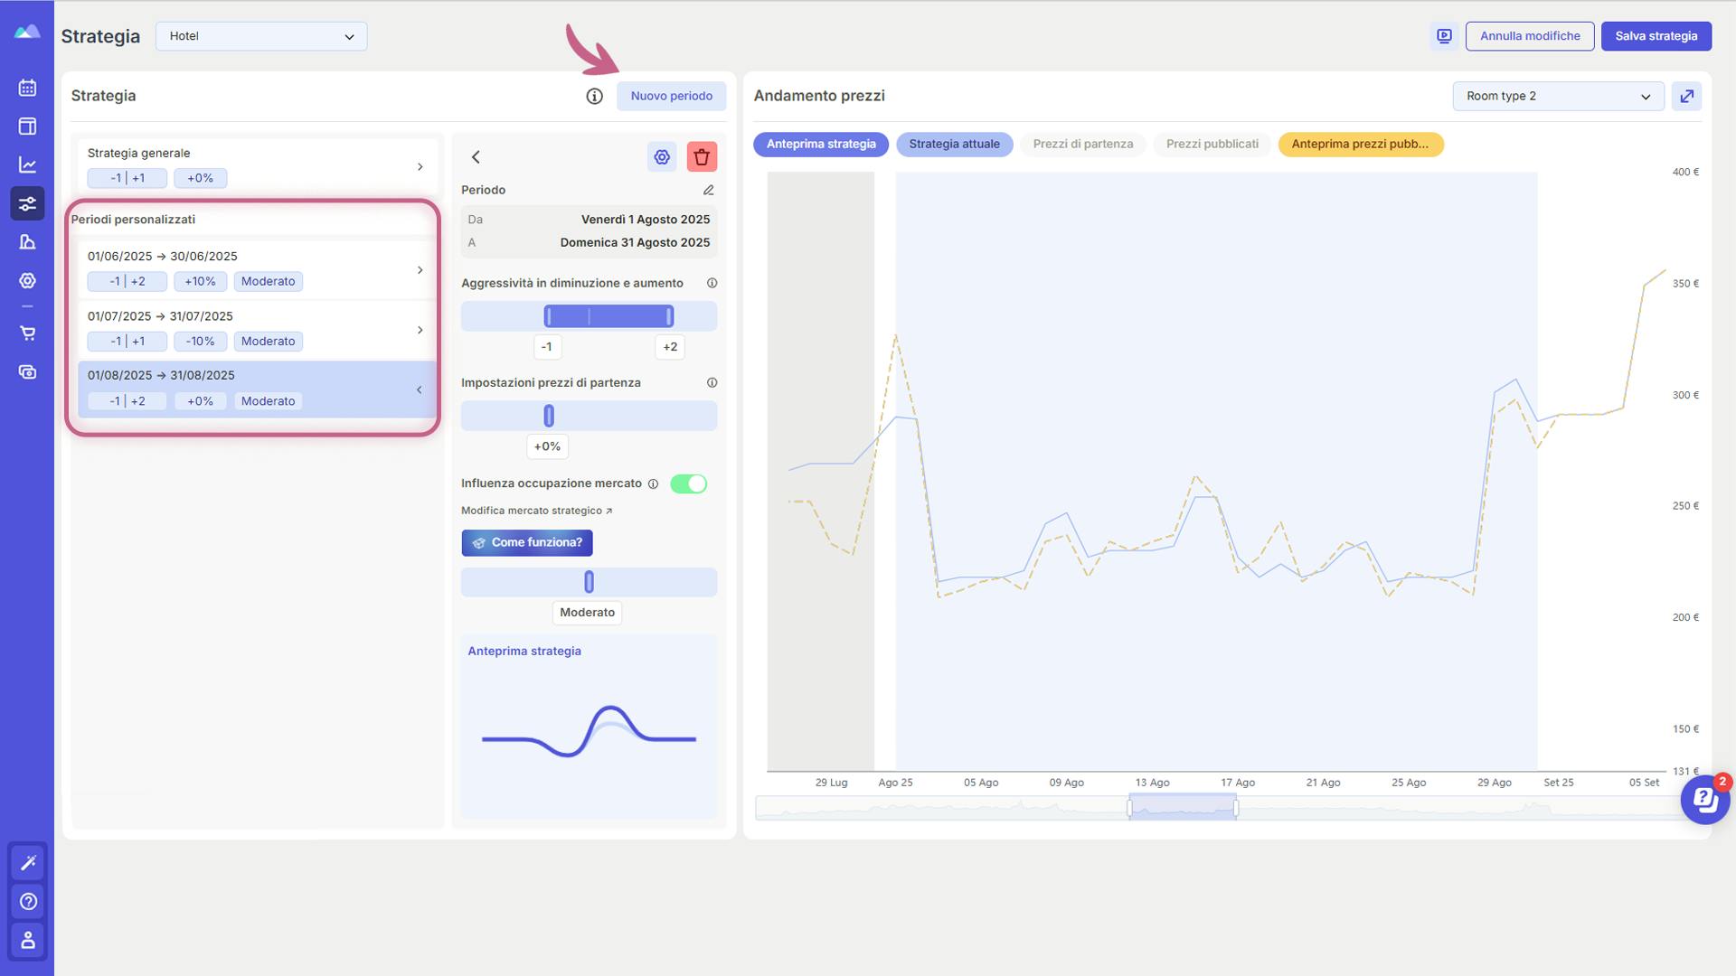Image resolution: width=1736 pixels, height=976 pixels.
Task: Click the info icon next to Aggressività
Action: (x=711, y=284)
